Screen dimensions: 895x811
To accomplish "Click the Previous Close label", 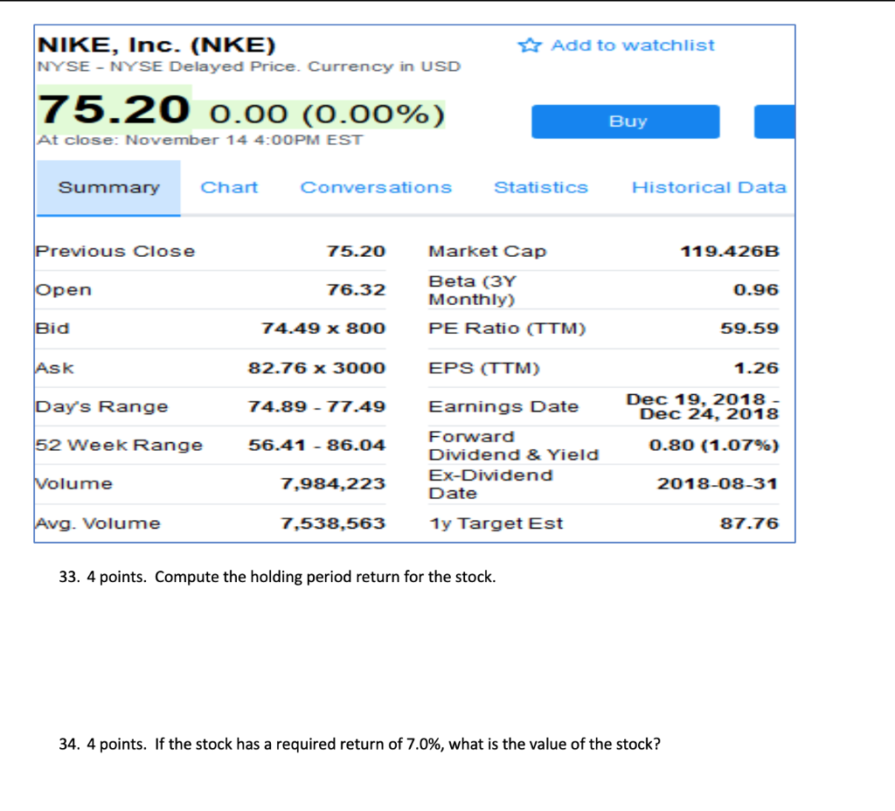I will coord(115,251).
